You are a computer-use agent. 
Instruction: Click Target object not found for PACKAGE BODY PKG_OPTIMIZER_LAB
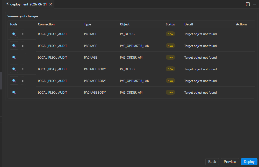pos(201,81)
